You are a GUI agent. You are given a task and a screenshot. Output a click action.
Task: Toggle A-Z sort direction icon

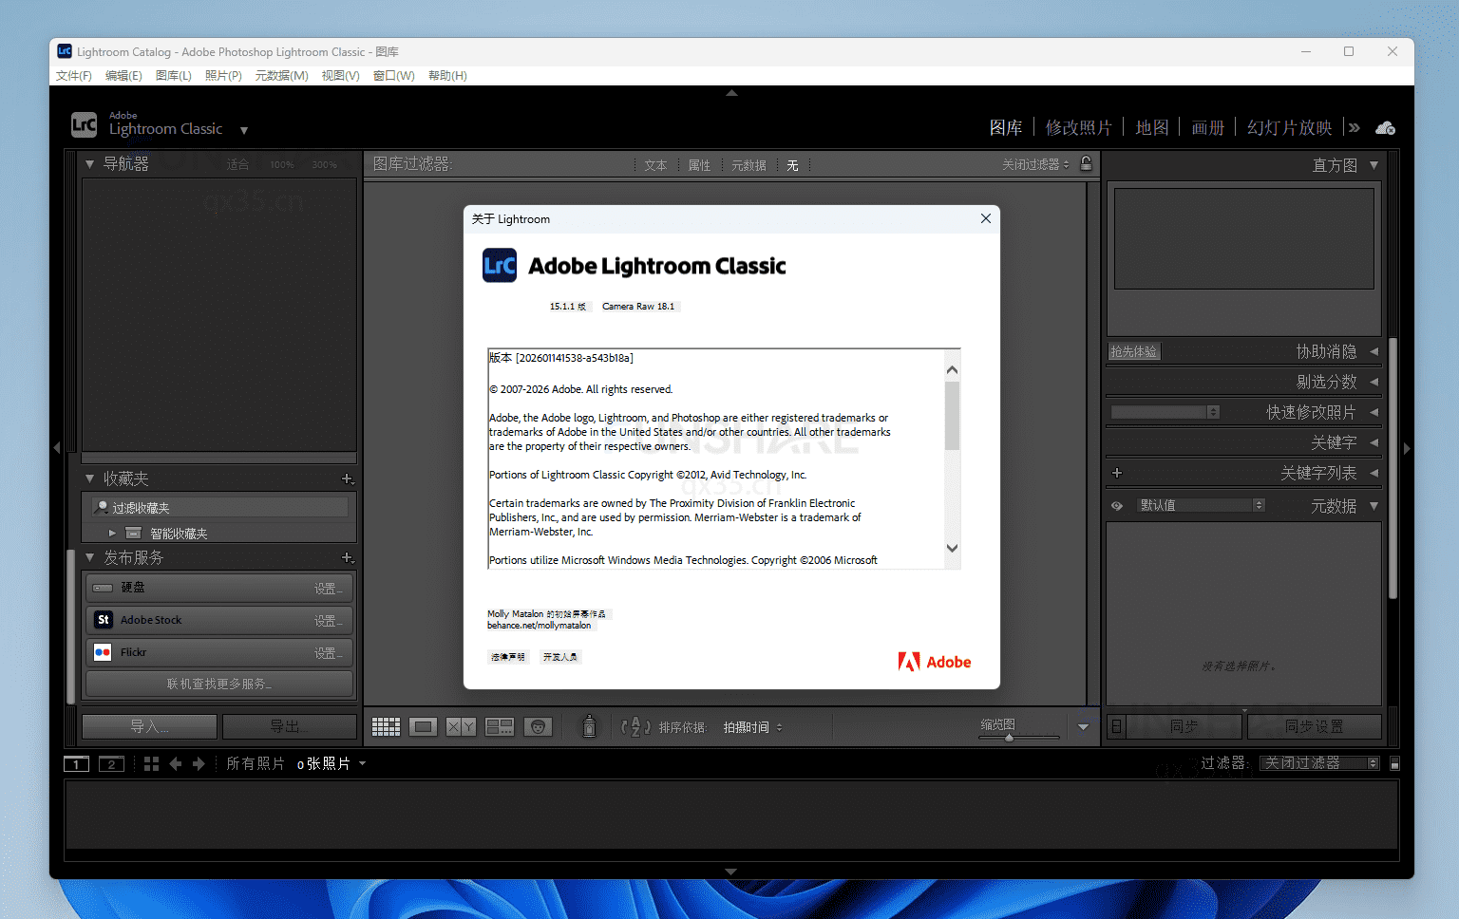(635, 727)
